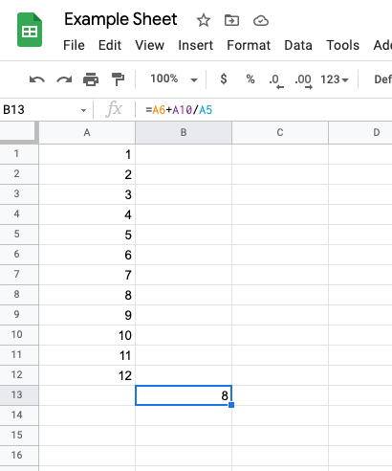The height and width of the screenshot is (471, 392).
Task: Check the cloud save status icon
Action: coord(261,21)
